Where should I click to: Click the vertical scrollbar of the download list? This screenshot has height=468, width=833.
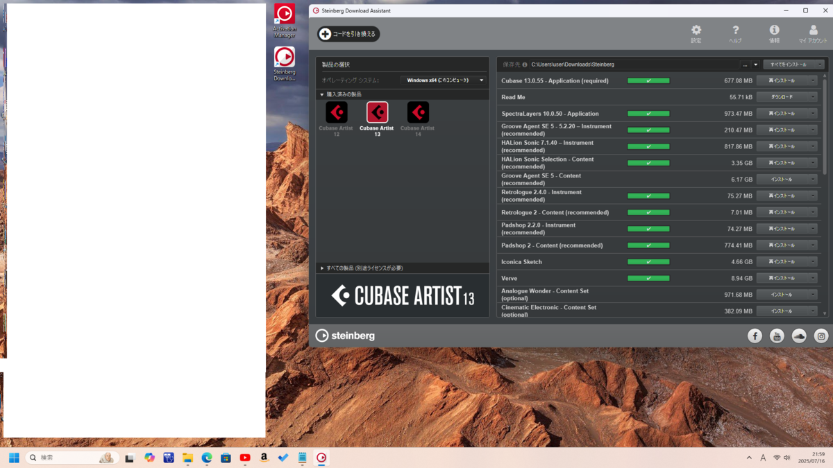825,125
